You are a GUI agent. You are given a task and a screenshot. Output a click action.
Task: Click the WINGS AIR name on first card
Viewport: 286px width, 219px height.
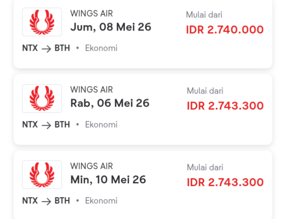92,13
